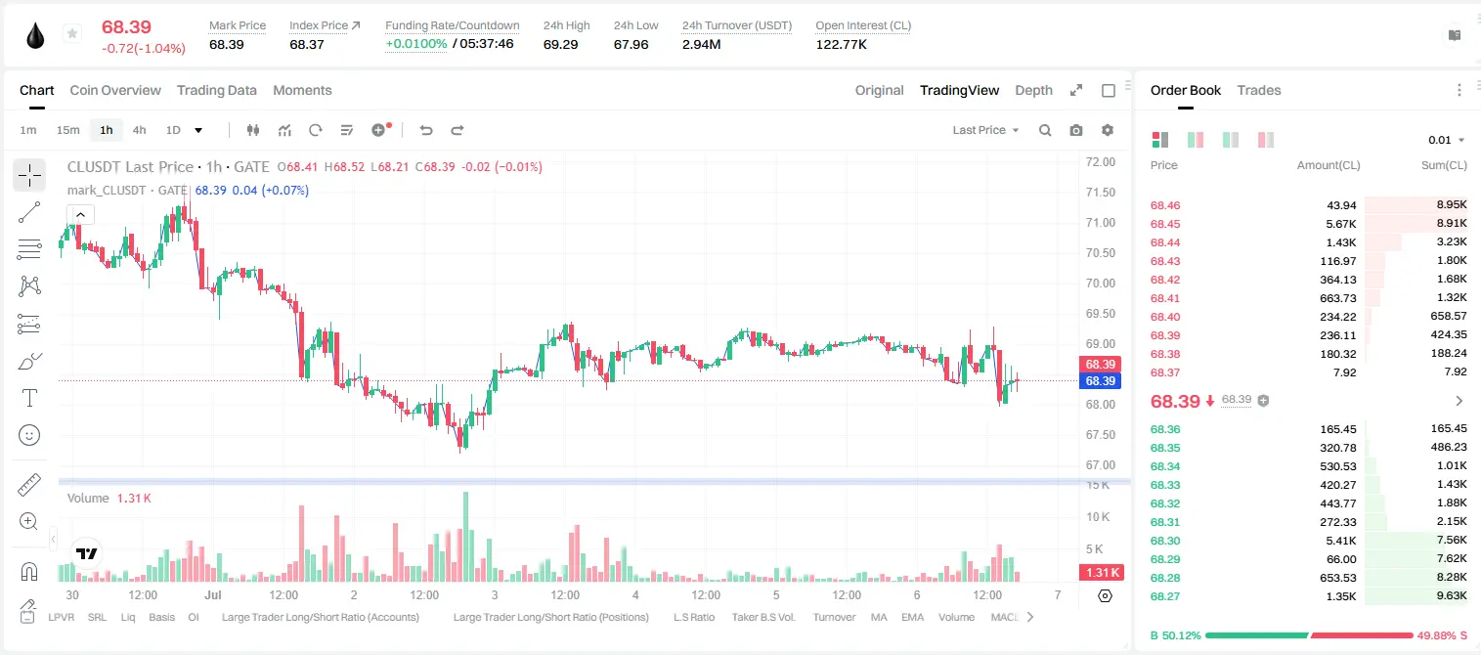Open the candlestick chart type selector
This screenshot has height=655, width=1481.
(254, 130)
